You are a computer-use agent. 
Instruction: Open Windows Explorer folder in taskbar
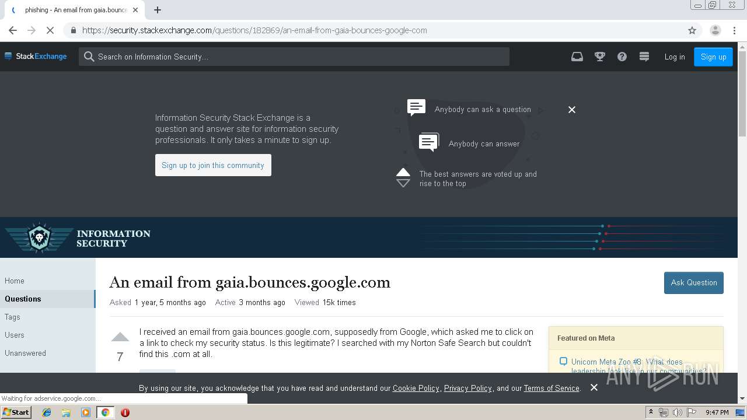pos(66,412)
